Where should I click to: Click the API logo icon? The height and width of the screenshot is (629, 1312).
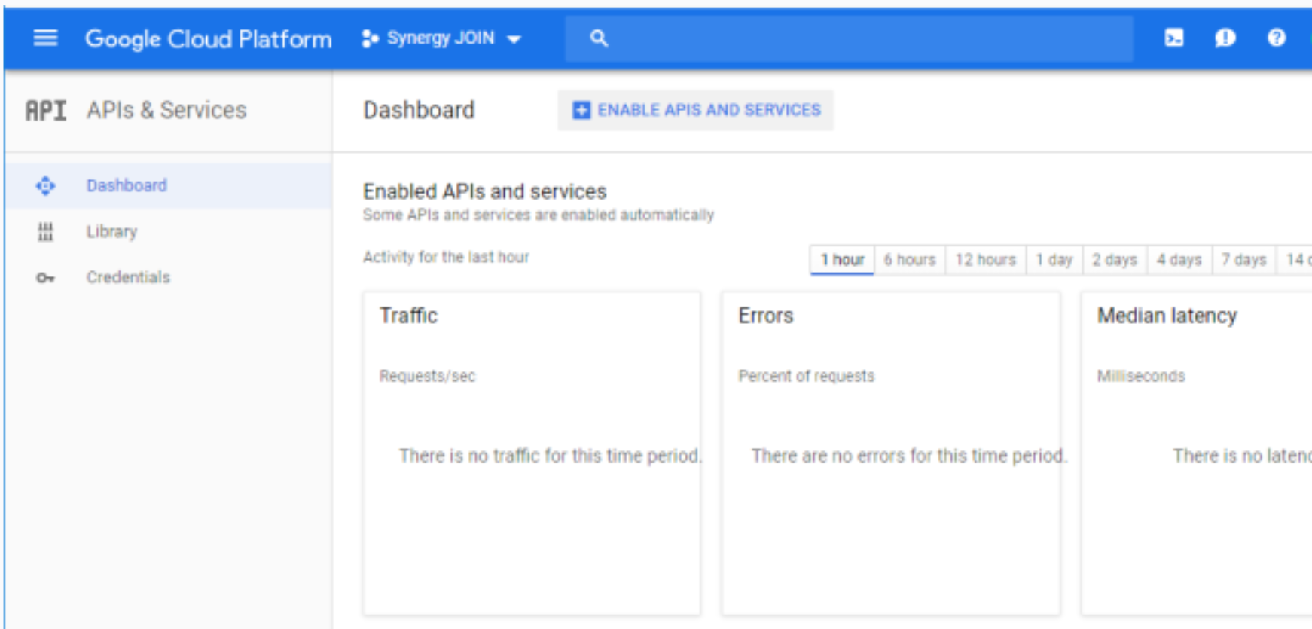[46, 111]
